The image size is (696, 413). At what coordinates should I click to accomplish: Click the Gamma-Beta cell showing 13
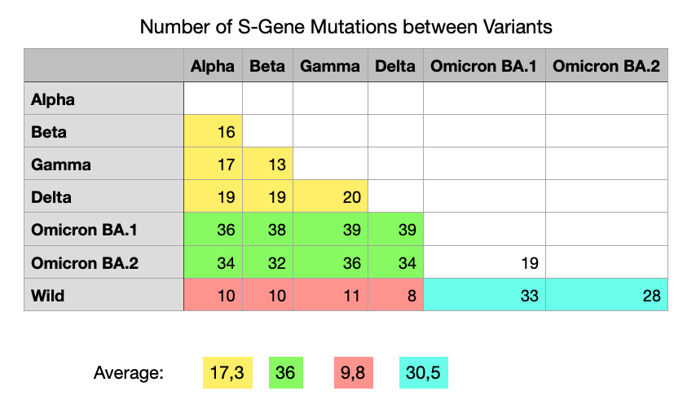pos(267,165)
